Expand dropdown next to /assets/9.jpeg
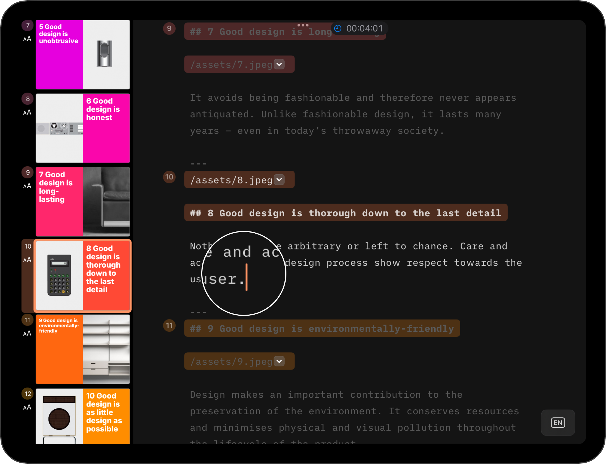Viewport: 606px width, 464px height. pyautogui.click(x=279, y=361)
